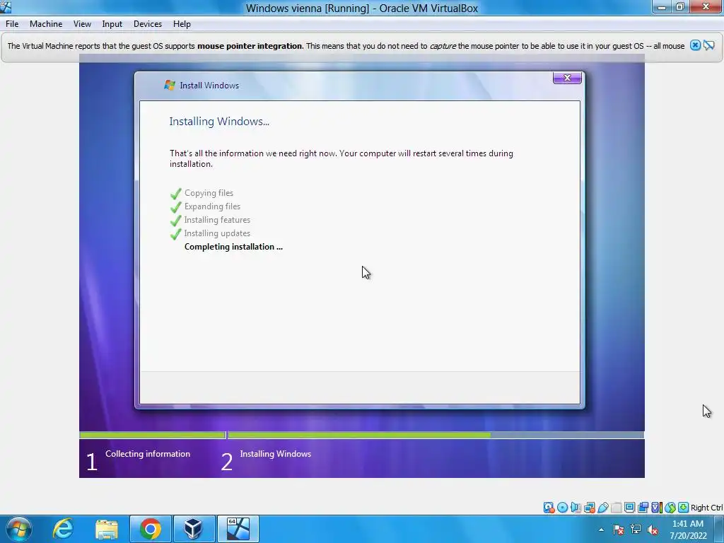
Task: Dismiss the mouse integration notification
Action: point(696,45)
